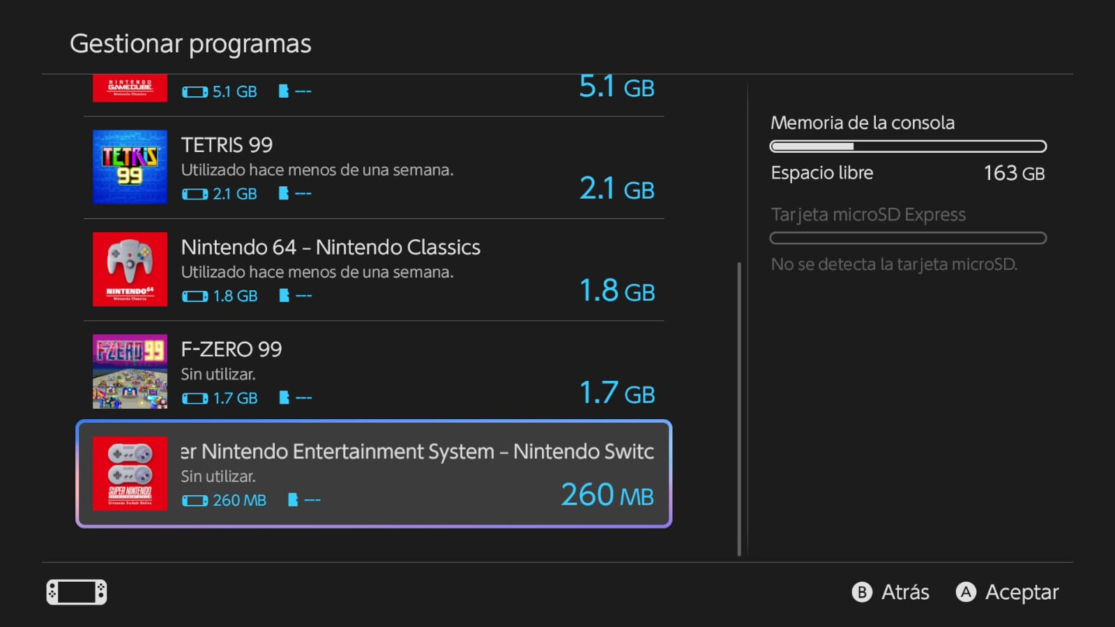Click console storage icon in TETRIS 99 row

pyautogui.click(x=195, y=194)
